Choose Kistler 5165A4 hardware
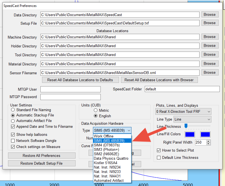 pos(112,163)
